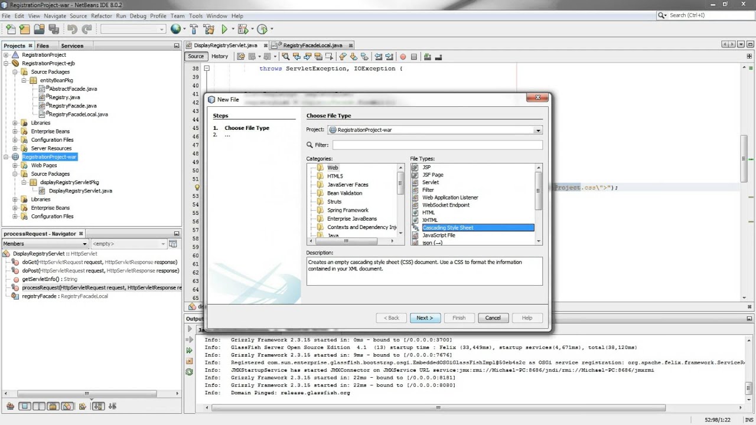Click the Clean and Build icon
The width and height of the screenshot is (756, 425).
(208, 28)
